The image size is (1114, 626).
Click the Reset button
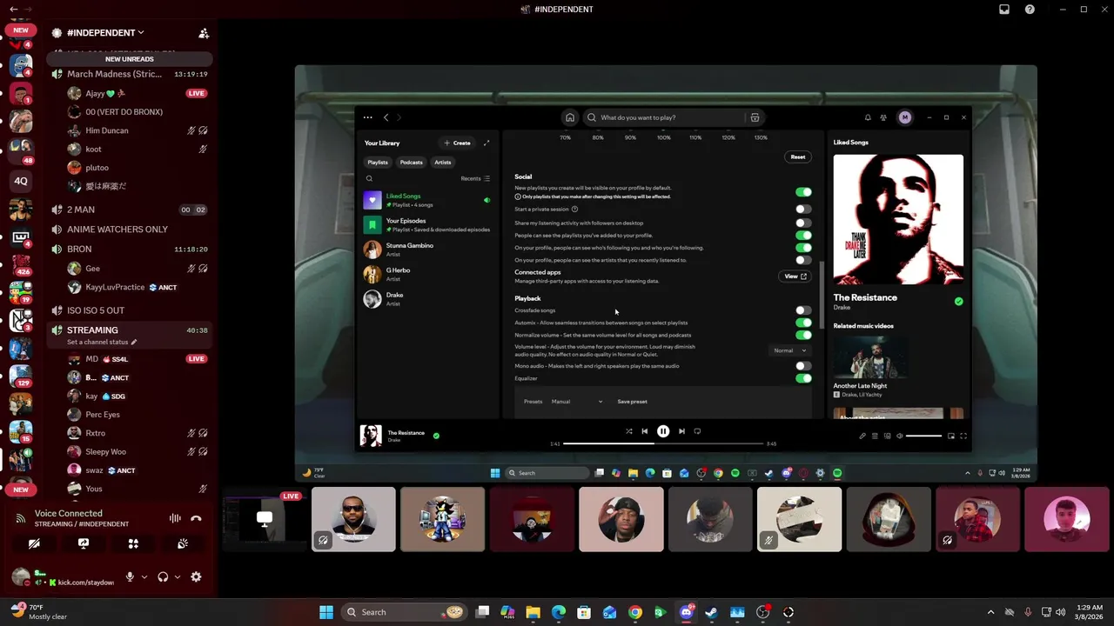798,157
